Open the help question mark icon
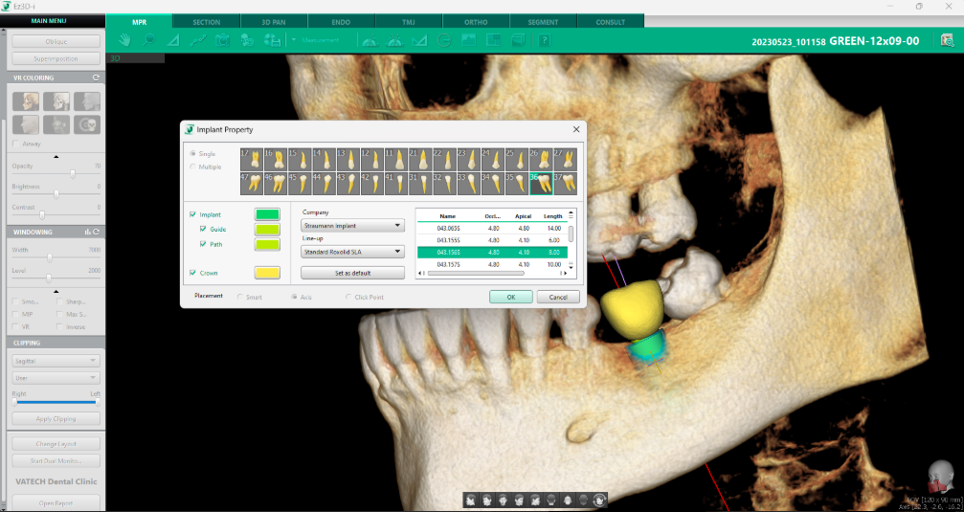 point(544,40)
